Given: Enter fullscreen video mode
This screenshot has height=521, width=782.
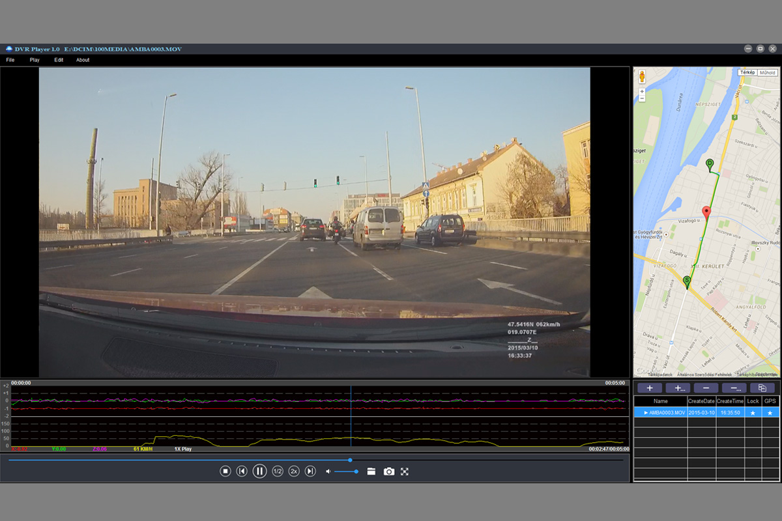Looking at the screenshot, I should coord(405,472).
